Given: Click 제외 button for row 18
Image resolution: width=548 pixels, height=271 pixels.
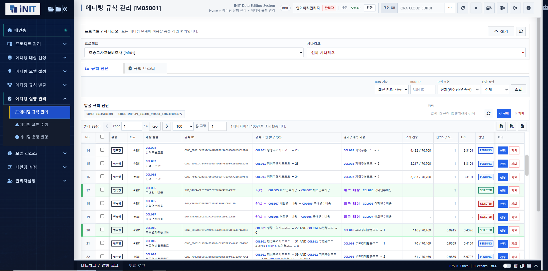Looking at the screenshot, I should (x=514, y=204).
